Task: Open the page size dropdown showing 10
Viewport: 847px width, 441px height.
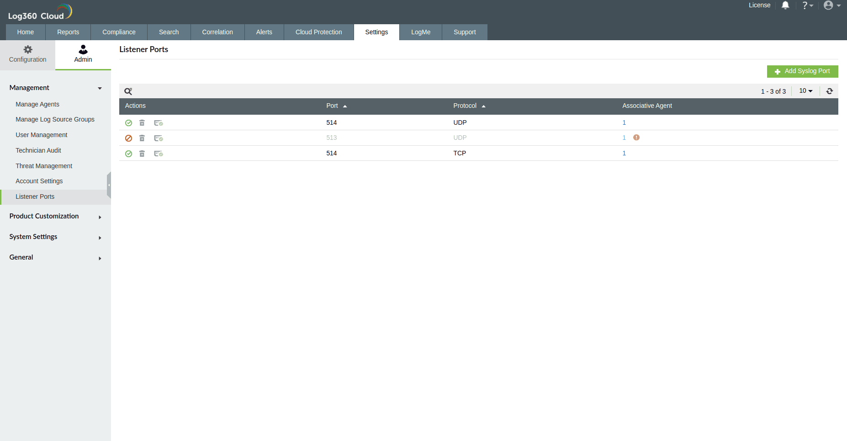Action: tap(805, 91)
